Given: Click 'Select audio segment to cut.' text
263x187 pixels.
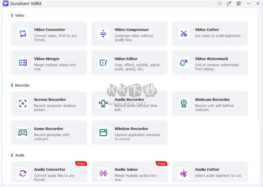Looking at the screenshot, I should click(x=219, y=176).
